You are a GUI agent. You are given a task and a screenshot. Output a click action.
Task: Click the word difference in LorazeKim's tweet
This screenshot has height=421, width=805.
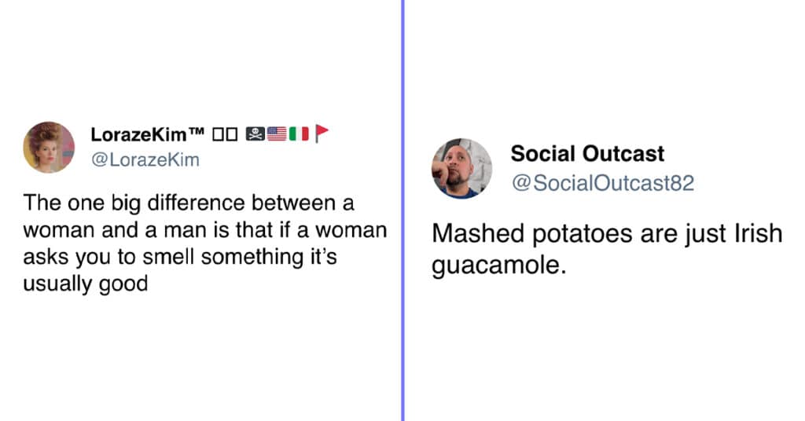click(196, 203)
